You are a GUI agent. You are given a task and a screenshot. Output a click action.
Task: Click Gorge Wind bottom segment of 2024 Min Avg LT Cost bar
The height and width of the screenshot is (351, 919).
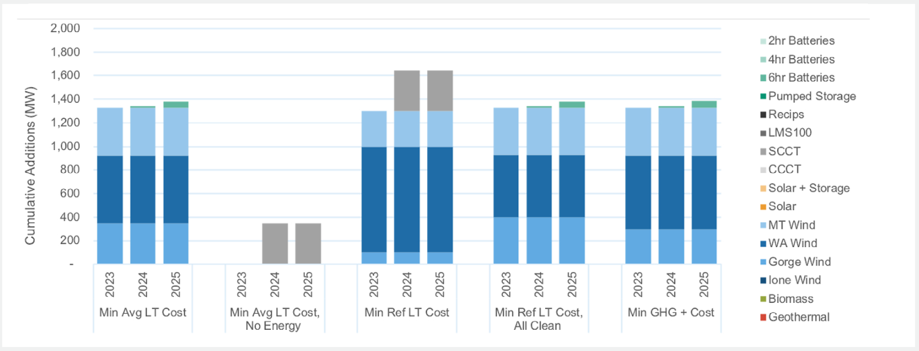tap(143, 244)
